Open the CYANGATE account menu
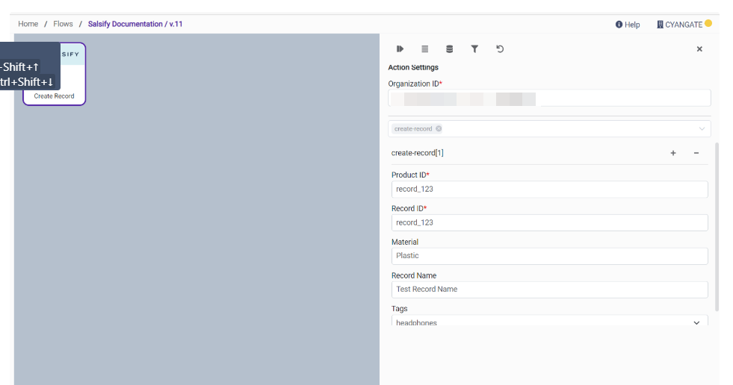Viewport: 733px width, 385px height. [x=683, y=25]
